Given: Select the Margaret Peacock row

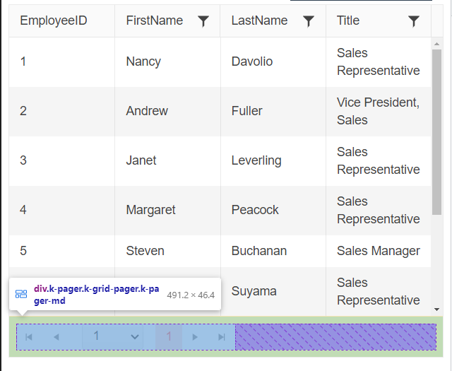Looking at the screenshot, I should 220,211.
